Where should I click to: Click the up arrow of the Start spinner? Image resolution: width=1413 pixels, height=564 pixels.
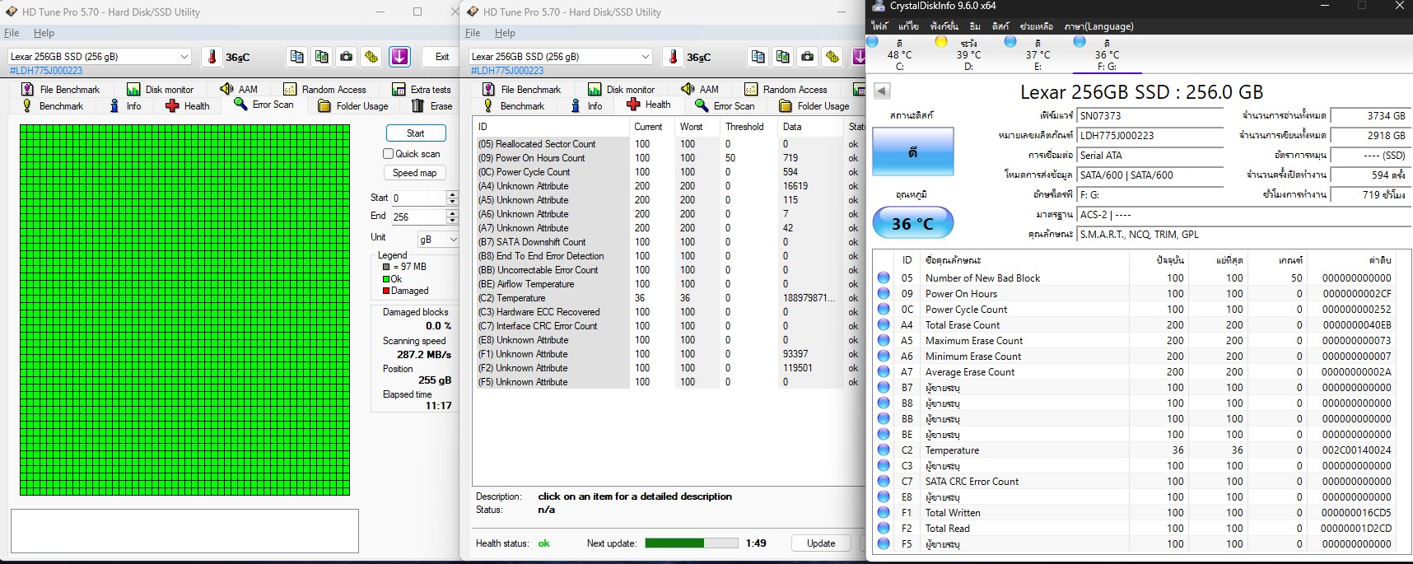pos(452,194)
